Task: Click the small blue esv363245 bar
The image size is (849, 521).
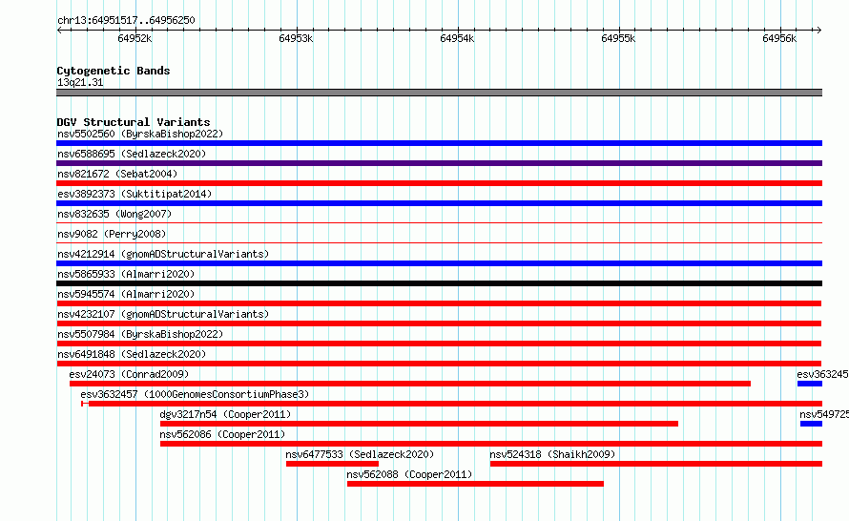Action: (810, 384)
